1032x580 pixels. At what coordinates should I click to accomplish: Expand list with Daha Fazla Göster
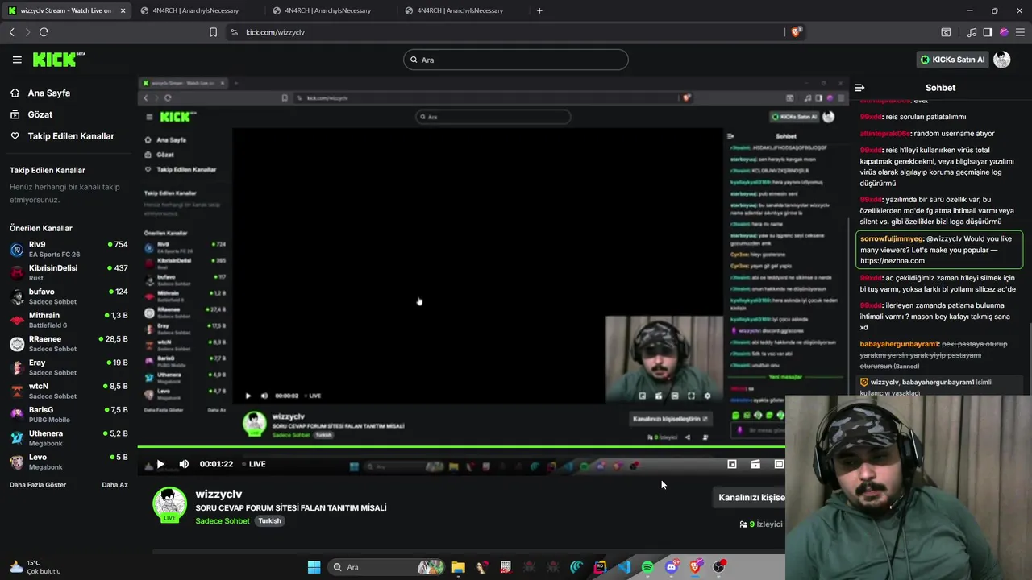[x=38, y=485]
